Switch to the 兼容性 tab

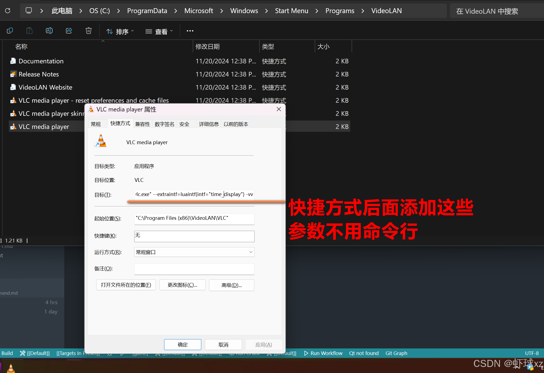tap(142, 124)
